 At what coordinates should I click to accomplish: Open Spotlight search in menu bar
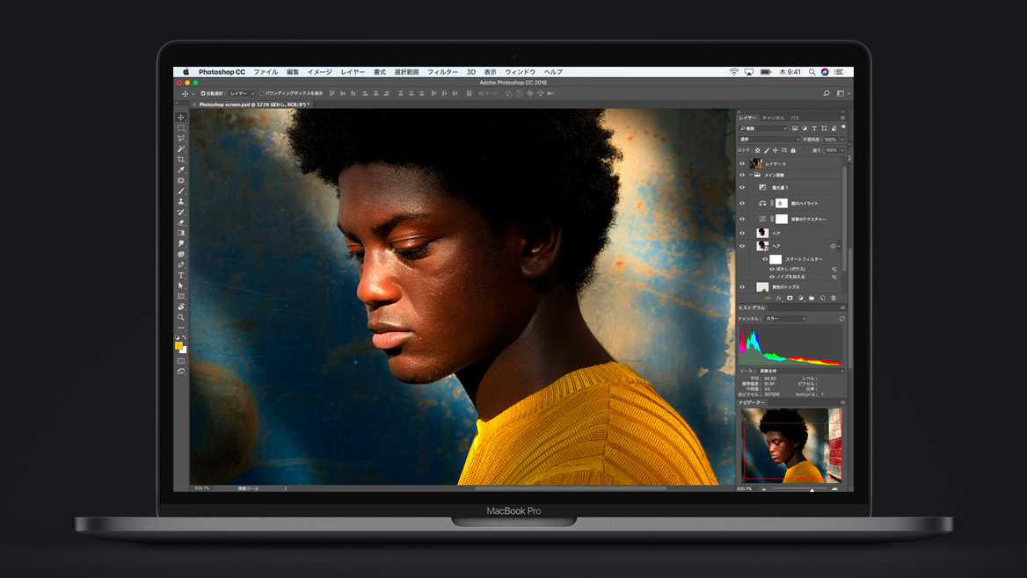click(x=812, y=72)
